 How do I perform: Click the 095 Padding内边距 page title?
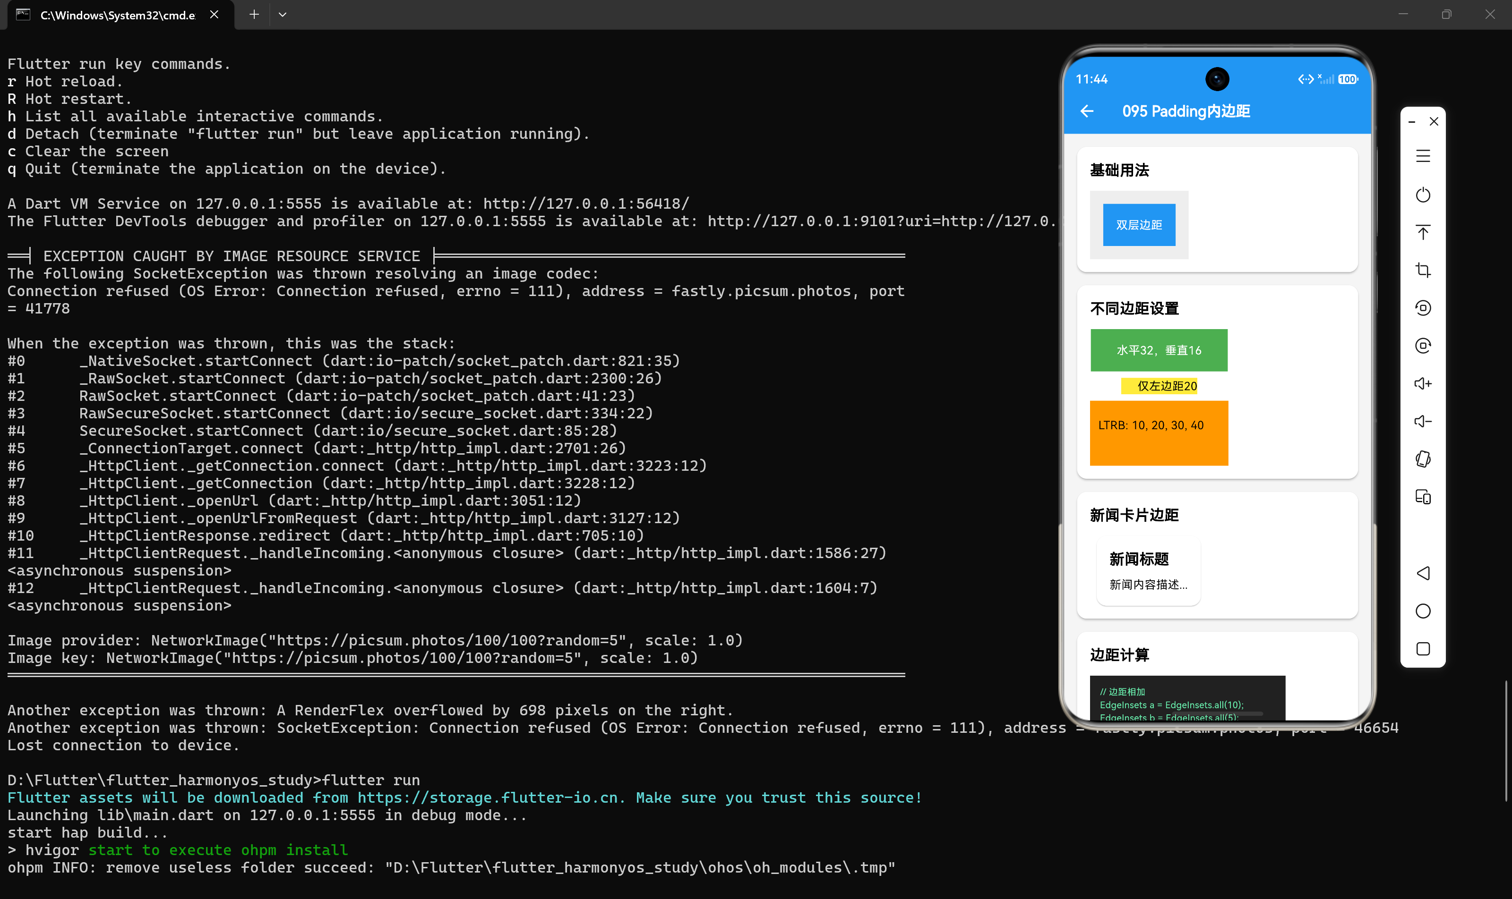tap(1186, 111)
